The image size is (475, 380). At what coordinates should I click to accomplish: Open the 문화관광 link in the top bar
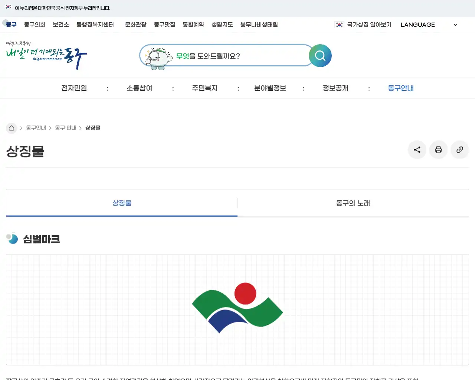(x=135, y=24)
